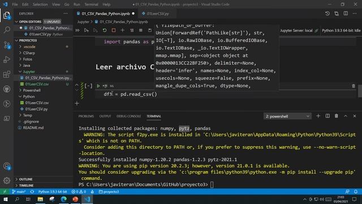The width and height of the screenshot is (362, 204).
Task: Open the Terminal menu
Action: 91,5
